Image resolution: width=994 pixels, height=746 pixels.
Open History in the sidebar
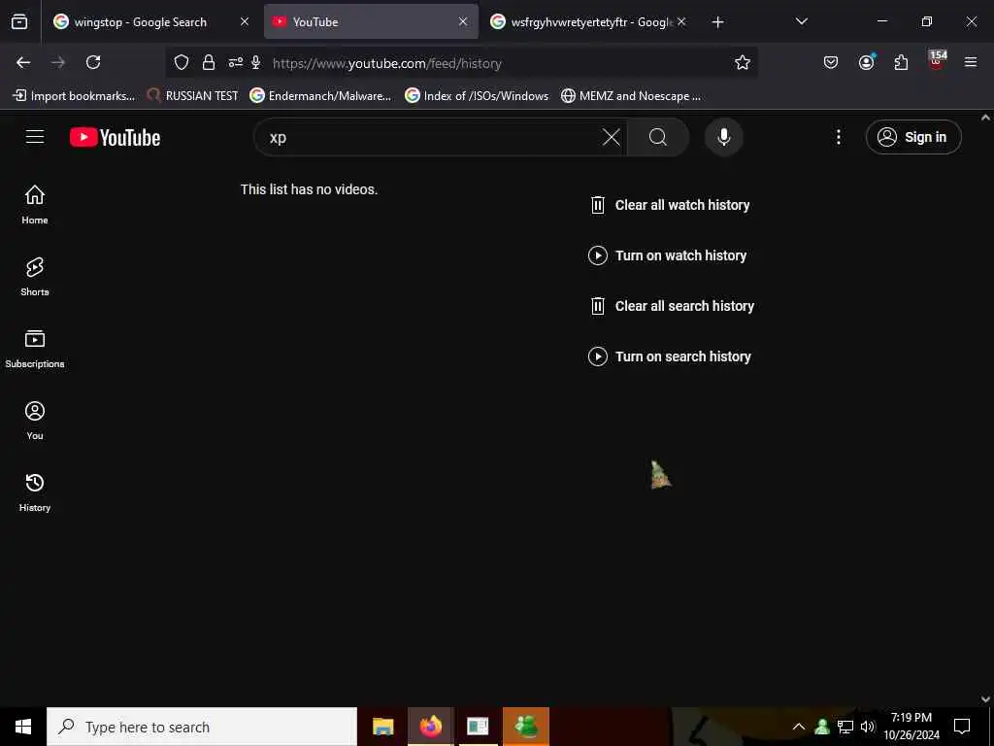click(35, 492)
